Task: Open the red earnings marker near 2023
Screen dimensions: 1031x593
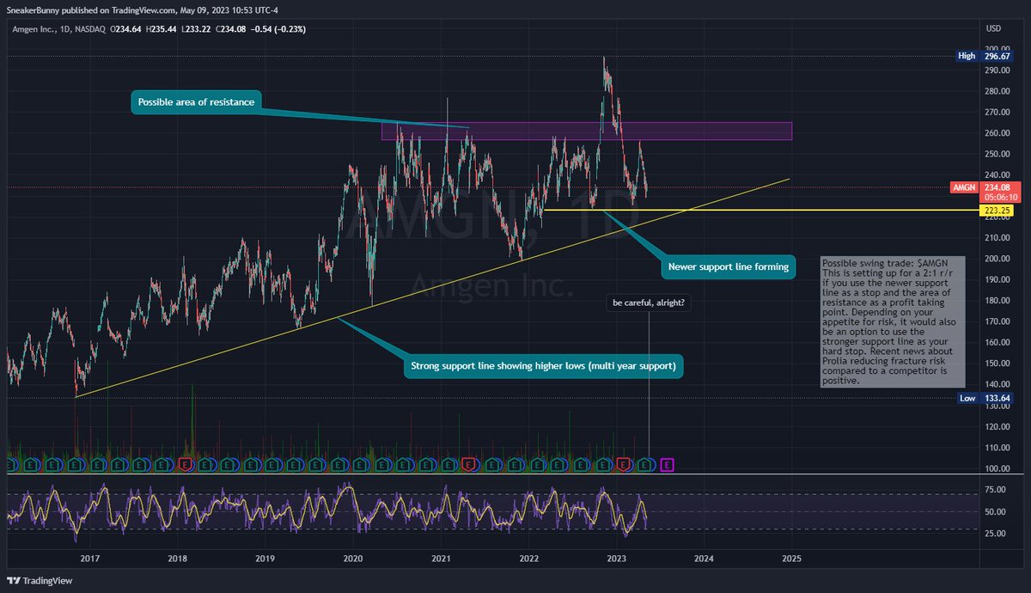Action: coord(625,465)
